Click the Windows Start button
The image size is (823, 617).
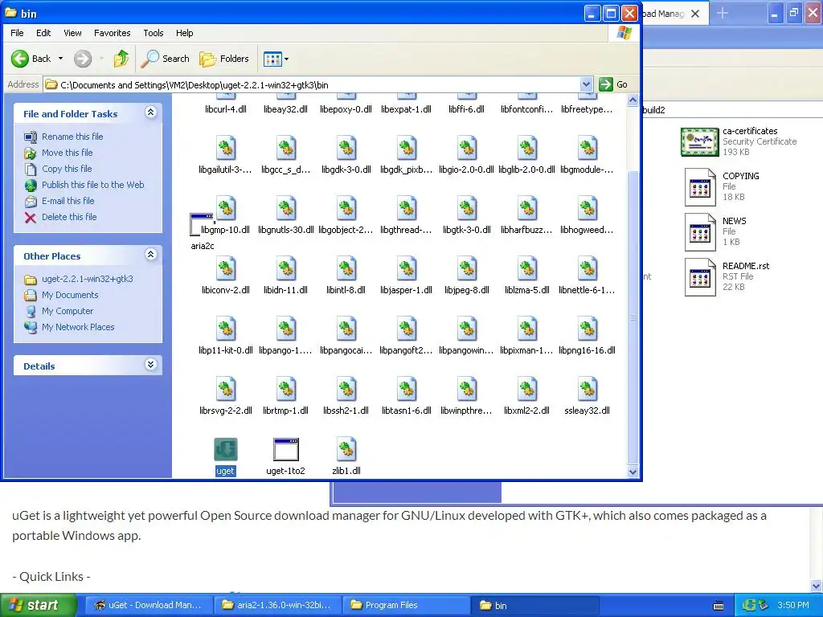(x=38, y=605)
